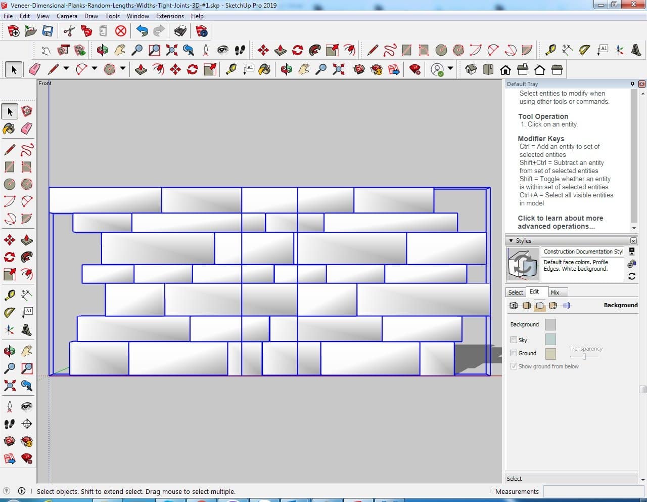Enable the Sky checkbox
647x502 pixels.
(x=514, y=340)
